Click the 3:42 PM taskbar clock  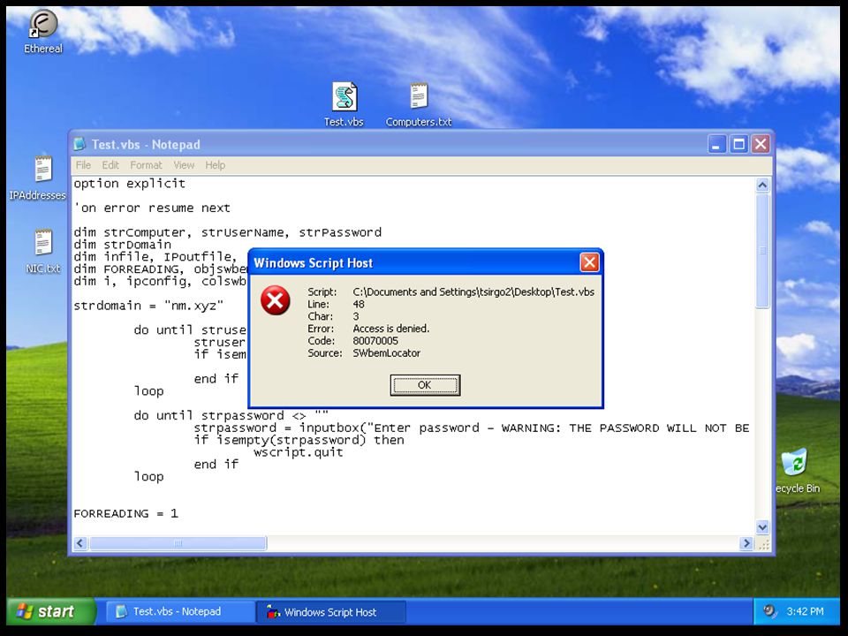806,611
